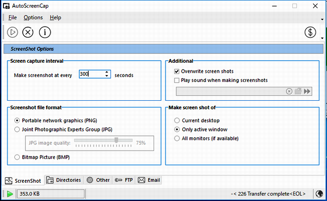
Task: Click the green play icon in the status bar
Action: tap(10, 194)
